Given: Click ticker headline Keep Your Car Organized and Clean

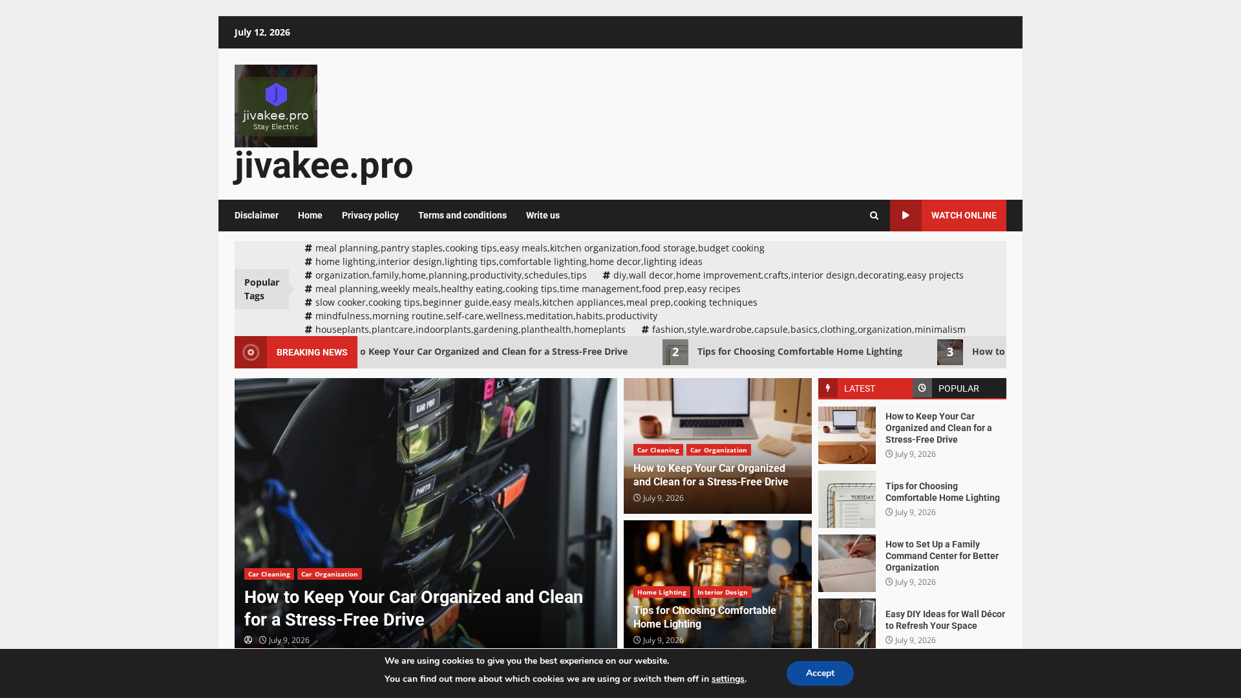Looking at the screenshot, I should [x=494, y=352].
